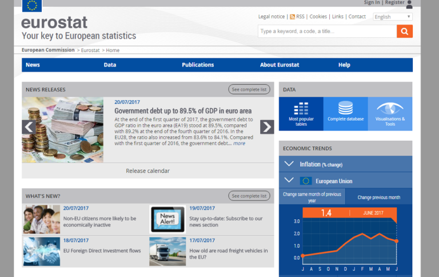439x277 pixels.
Task: Click the user profile icon
Action: [409, 4]
